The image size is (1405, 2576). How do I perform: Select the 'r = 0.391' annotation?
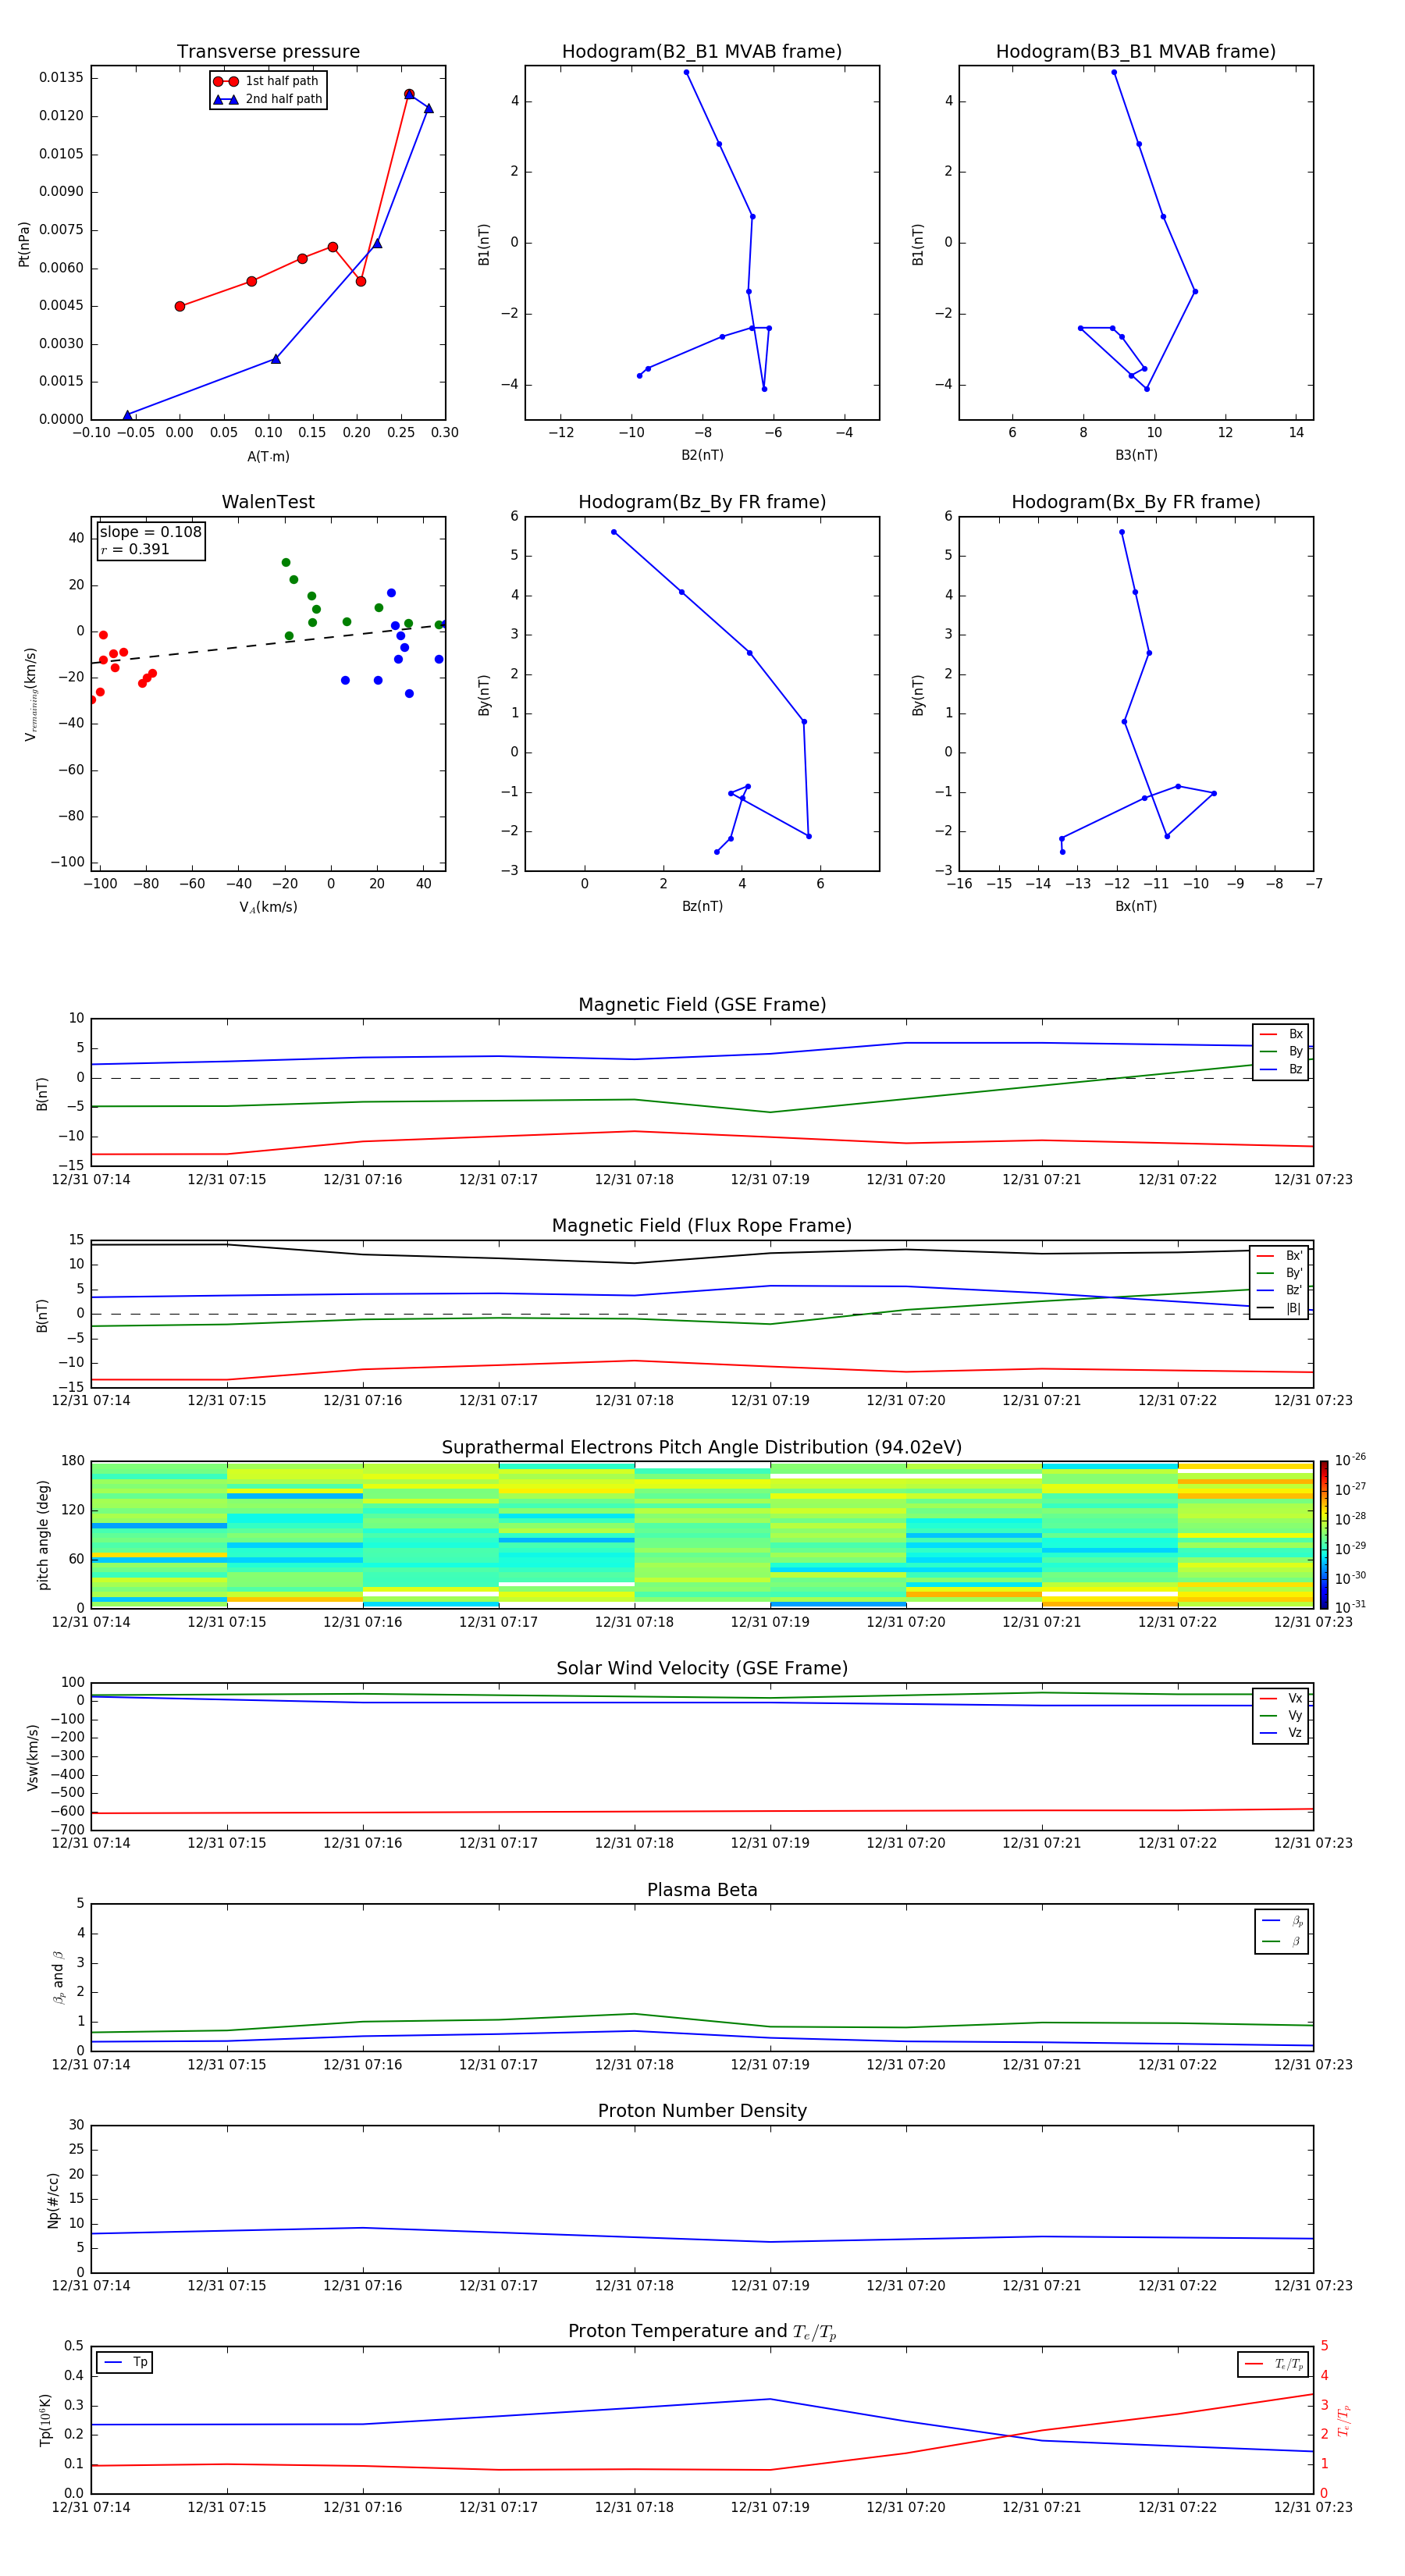tap(135, 549)
